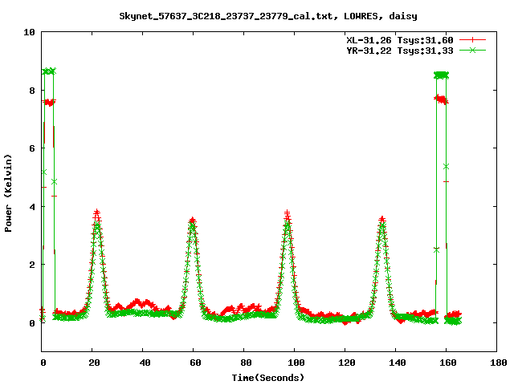Click the red bump near 40 seconds

tap(142, 302)
